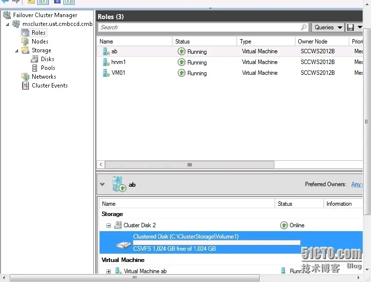Open the dropdown arrow after save icon
The image size is (371, 282).
tap(360, 27)
